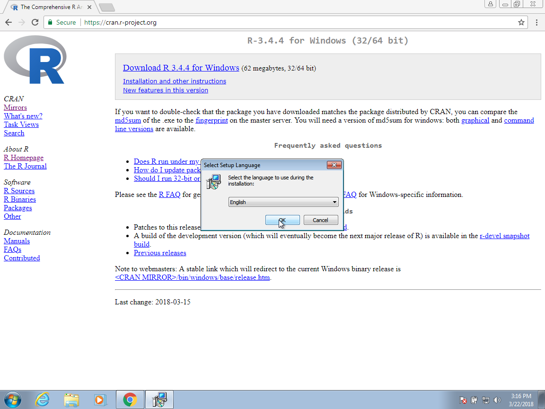Open Windows Explorer folder taskbar icon
Image resolution: width=545 pixels, height=409 pixels.
pyautogui.click(x=71, y=400)
